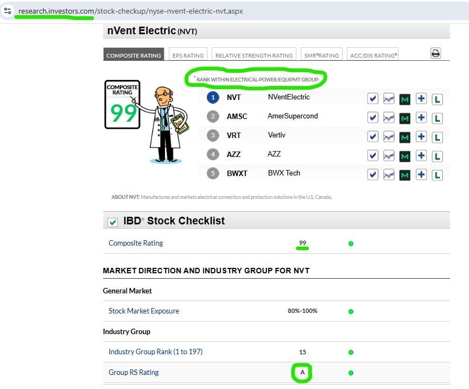Open stock checkup icon for VRT row
This screenshot has height=389, width=469.
373,136
